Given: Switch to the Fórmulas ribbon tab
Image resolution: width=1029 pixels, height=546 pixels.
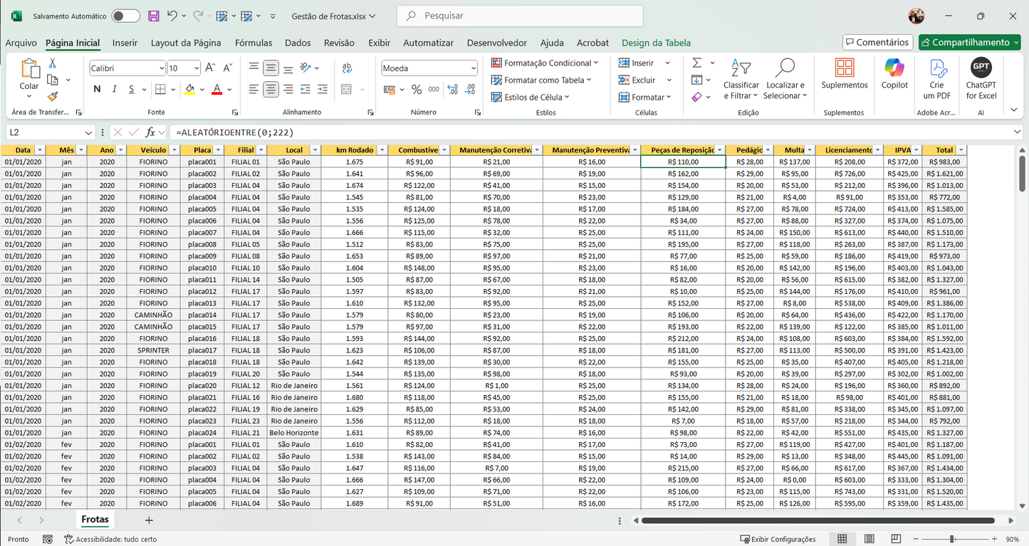Looking at the screenshot, I should pos(254,43).
